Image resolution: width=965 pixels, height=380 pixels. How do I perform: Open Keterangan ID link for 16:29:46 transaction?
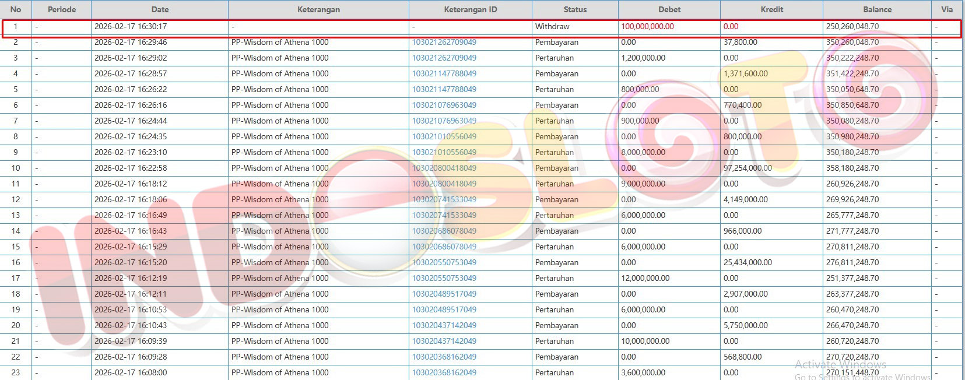coord(444,42)
